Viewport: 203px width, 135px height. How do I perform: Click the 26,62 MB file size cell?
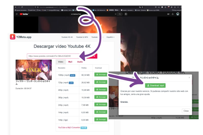(x=86, y=83)
